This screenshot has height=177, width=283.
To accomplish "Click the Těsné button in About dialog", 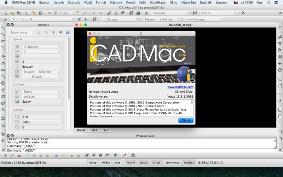I will (x=186, y=120).
